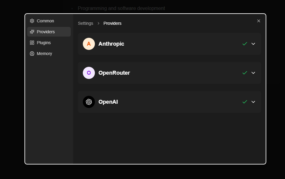Click the Memory brain icon

[x=32, y=54]
